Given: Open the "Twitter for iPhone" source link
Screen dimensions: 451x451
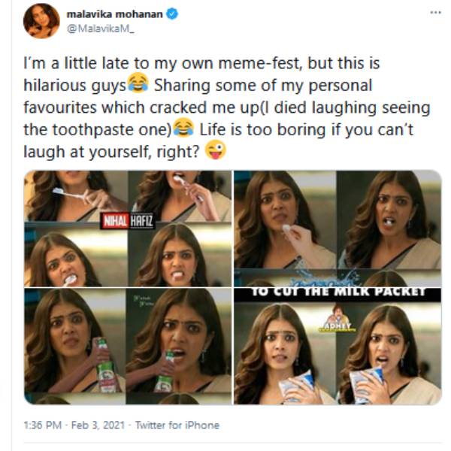Looking at the screenshot, I should coord(177,425).
